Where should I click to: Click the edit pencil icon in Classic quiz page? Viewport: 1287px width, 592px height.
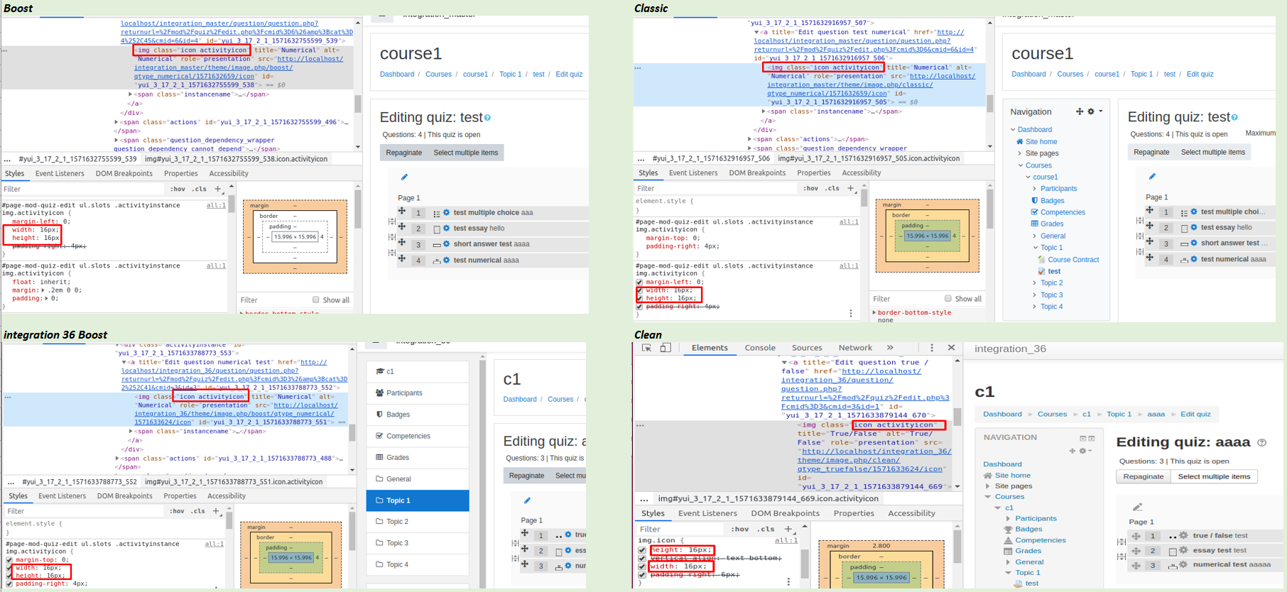click(x=1152, y=176)
